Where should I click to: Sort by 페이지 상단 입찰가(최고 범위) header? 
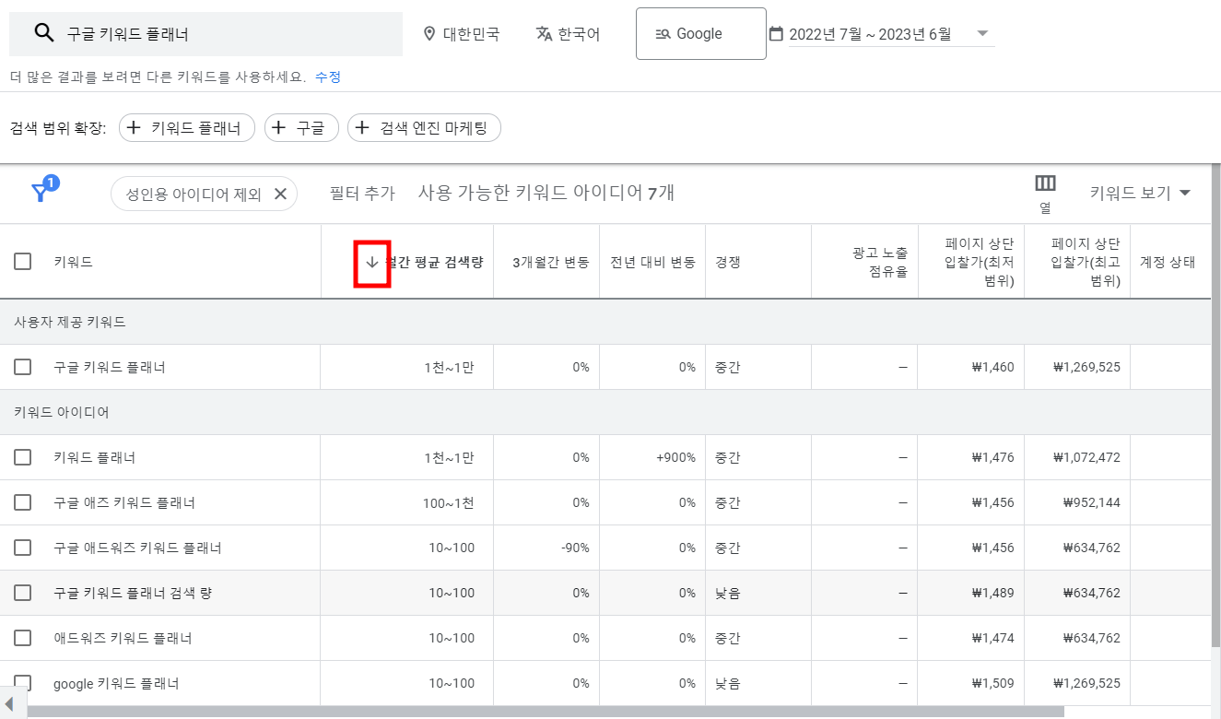pyautogui.click(x=1086, y=262)
